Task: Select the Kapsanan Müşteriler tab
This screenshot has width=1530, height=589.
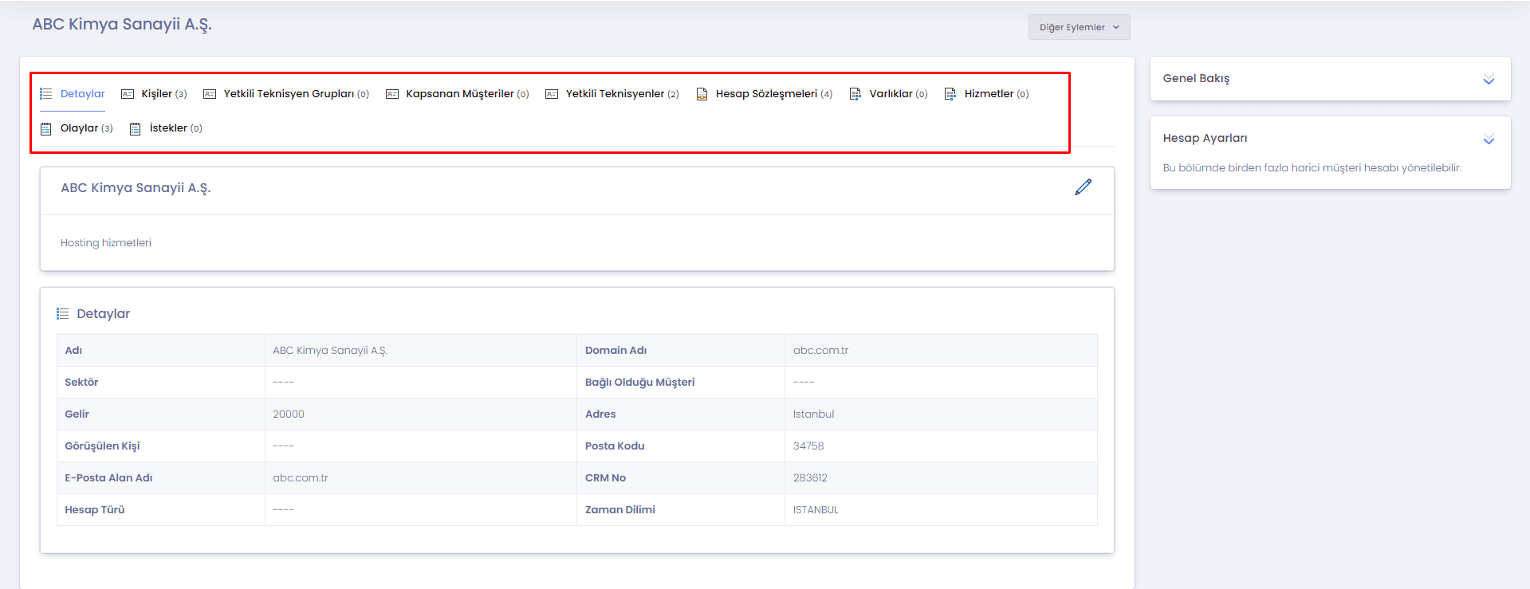Action: point(458,94)
